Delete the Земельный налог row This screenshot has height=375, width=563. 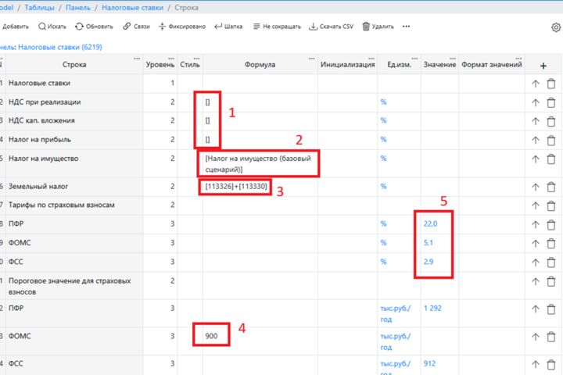click(x=551, y=187)
